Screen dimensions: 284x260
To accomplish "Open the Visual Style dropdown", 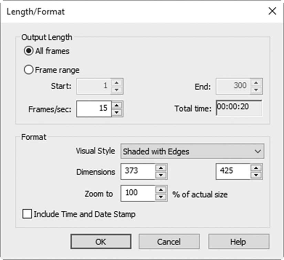I will 192,151.
